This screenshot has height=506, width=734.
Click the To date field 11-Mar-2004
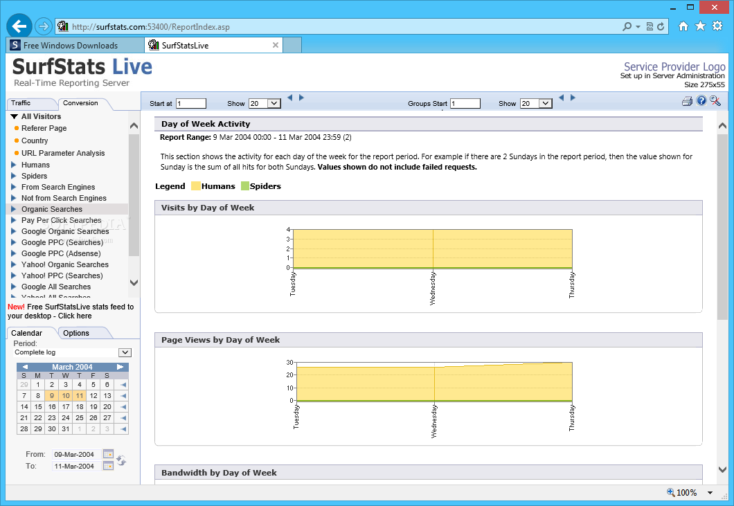[x=76, y=467]
